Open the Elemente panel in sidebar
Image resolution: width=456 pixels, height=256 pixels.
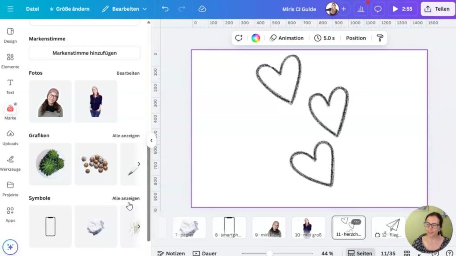[10, 61]
